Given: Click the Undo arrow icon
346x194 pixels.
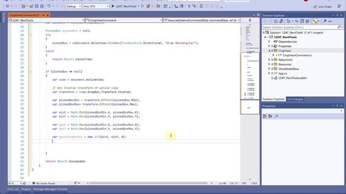Looking at the screenshot, I should click(x=49, y=6).
